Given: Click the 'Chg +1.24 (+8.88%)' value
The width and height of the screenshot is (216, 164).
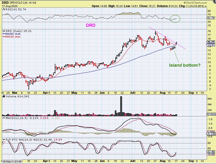Looking at the screenshot, I should tap(192, 6).
